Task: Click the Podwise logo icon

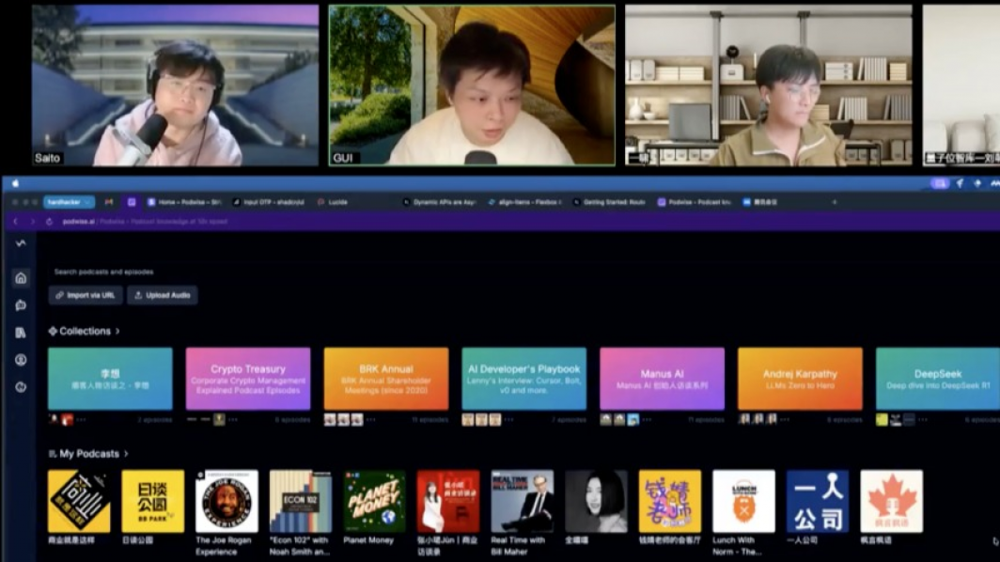Action: coord(21,243)
